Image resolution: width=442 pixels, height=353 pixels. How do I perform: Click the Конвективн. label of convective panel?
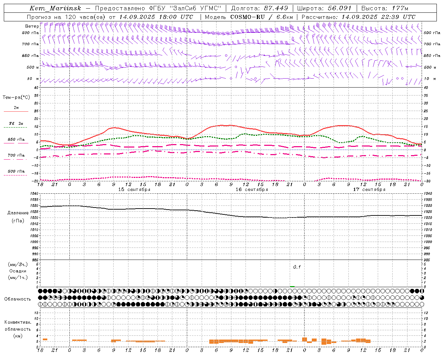point(18,322)
